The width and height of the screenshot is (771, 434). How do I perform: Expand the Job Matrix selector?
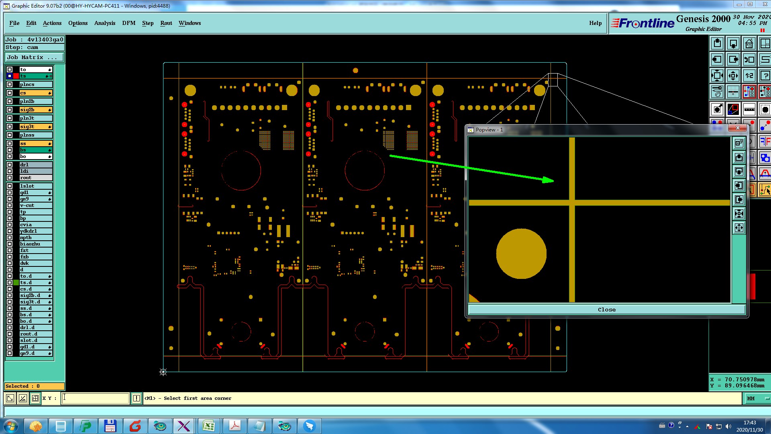coord(34,57)
